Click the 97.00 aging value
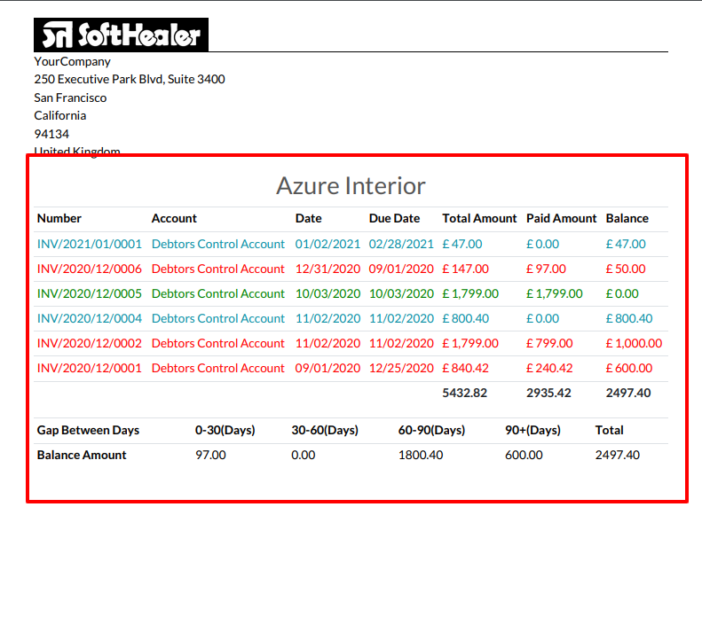The height and width of the screenshot is (624, 702). pyautogui.click(x=210, y=455)
